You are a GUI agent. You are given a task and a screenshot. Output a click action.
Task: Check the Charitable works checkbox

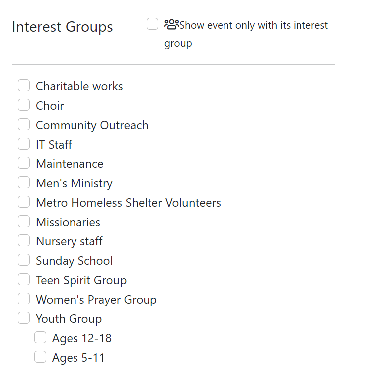click(24, 85)
